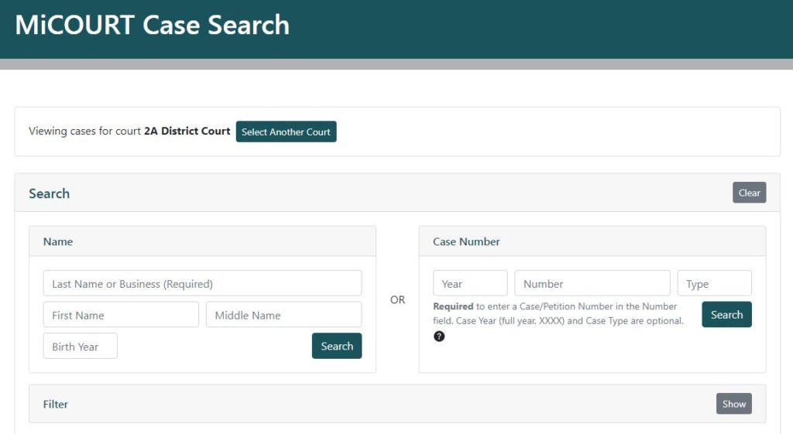Submit the Case Number Search button
Viewport: 793px width, 434px height.
(x=726, y=314)
